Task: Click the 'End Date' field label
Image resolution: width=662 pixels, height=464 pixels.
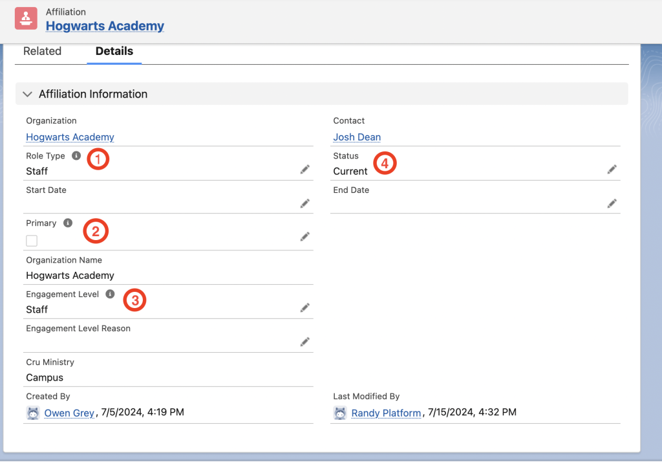Action: (351, 190)
